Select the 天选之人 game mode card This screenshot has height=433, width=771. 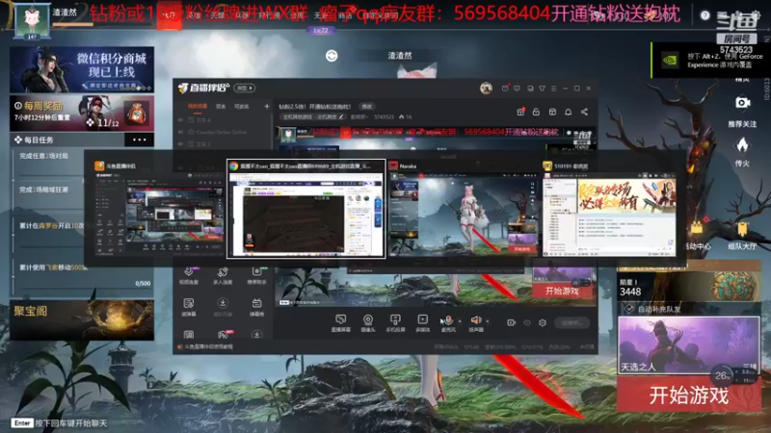(x=688, y=345)
